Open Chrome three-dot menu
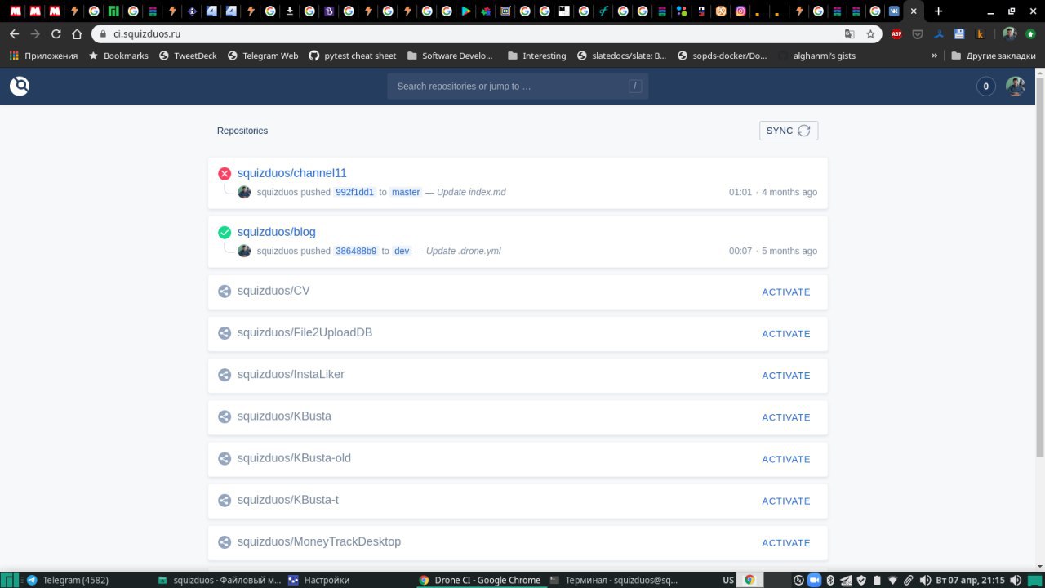1045x588 pixels. [x=1031, y=34]
